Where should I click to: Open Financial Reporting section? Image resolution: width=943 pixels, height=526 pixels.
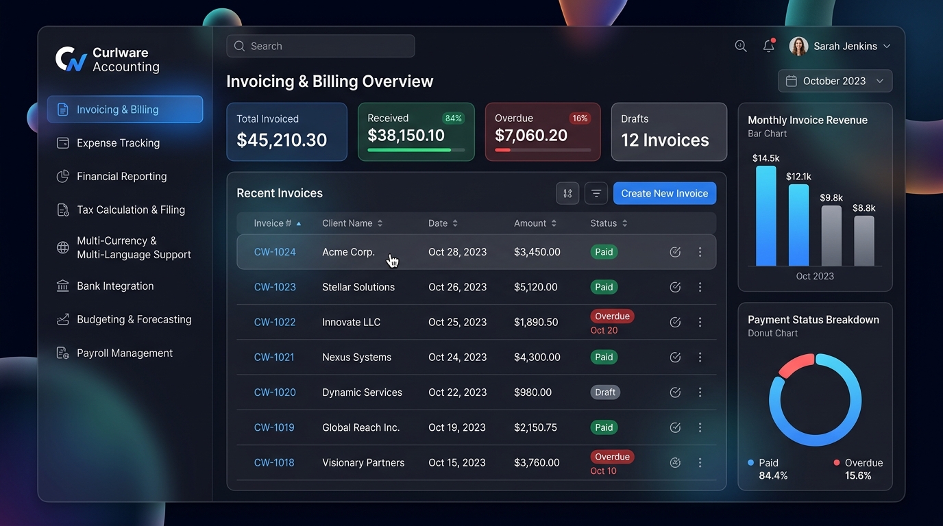[121, 177]
